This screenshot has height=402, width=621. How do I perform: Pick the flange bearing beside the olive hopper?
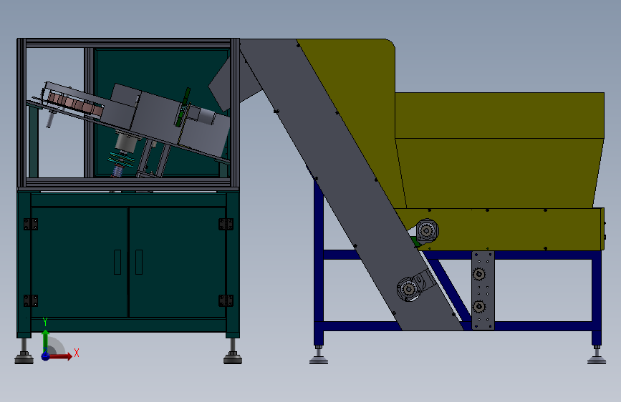427,230
